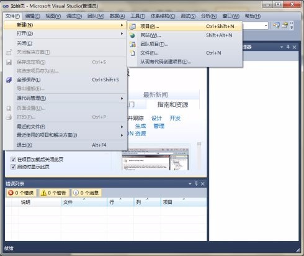This screenshot has width=304, height=256.
Task: Click the website globe icon
Action: point(132,35)
